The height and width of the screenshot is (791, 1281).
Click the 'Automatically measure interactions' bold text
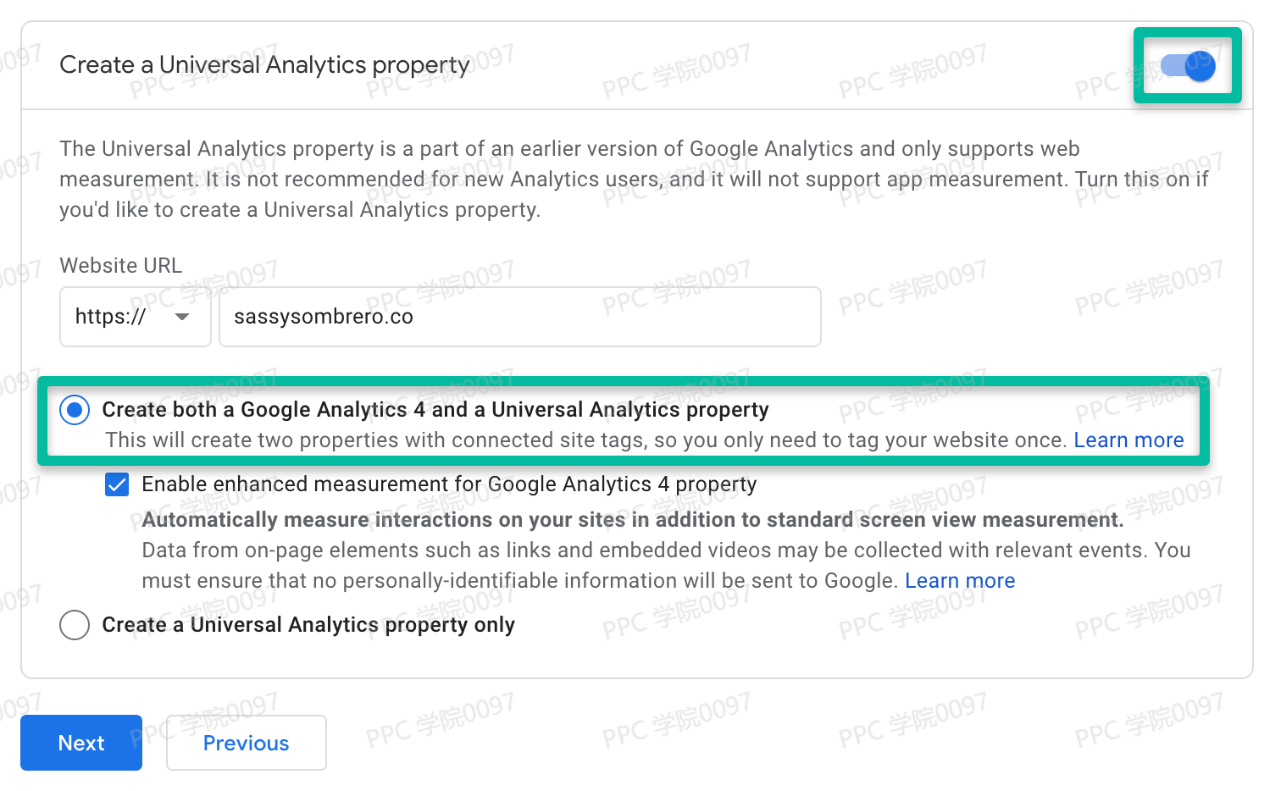(x=632, y=520)
